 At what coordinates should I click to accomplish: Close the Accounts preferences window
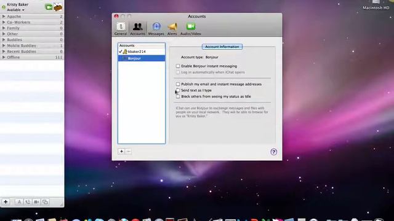pos(116,17)
